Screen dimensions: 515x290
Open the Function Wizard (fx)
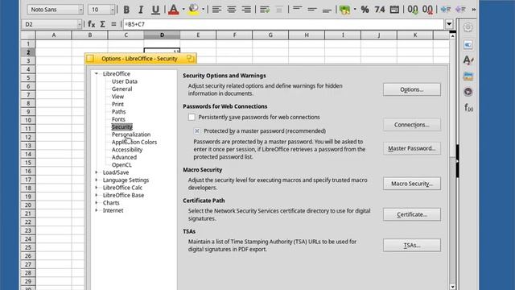pyautogui.click(x=91, y=24)
